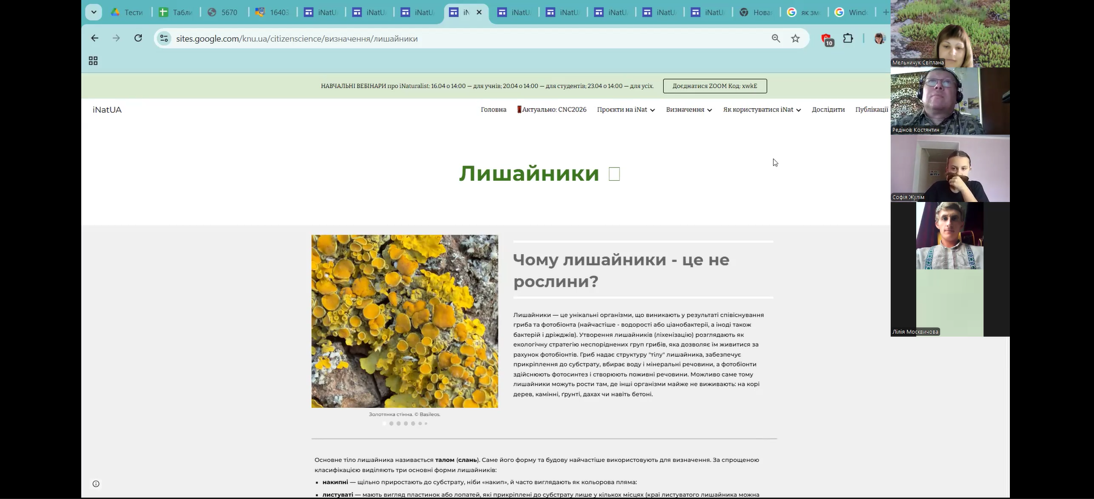Open the tab groups grid icon
This screenshot has height=499, width=1094.
(x=93, y=61)
